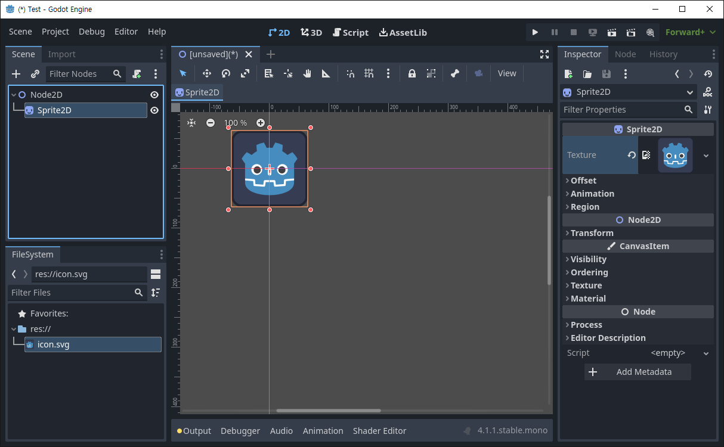Add a new child node plus icon
This screenshot has width=724, height=447.
click(x=16, y=74)
